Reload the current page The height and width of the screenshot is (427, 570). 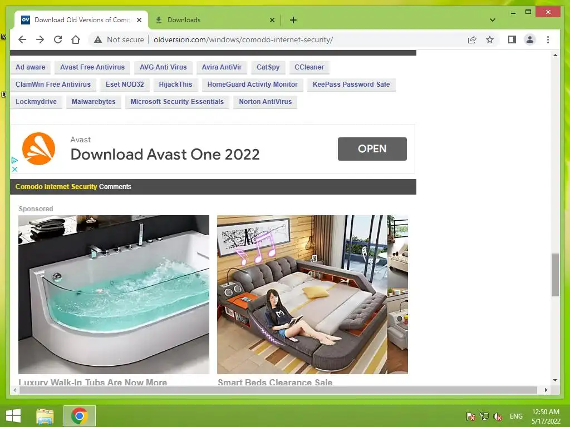pos(58,39)
